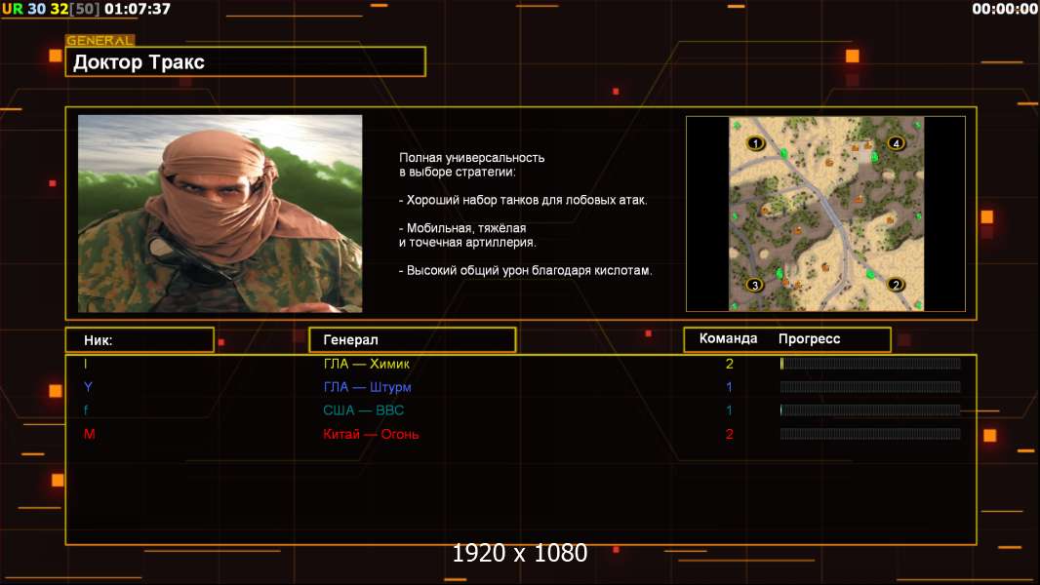The image size is (1040, 585).
Task: Click start position marker 1 on the map
Action: 754,143
